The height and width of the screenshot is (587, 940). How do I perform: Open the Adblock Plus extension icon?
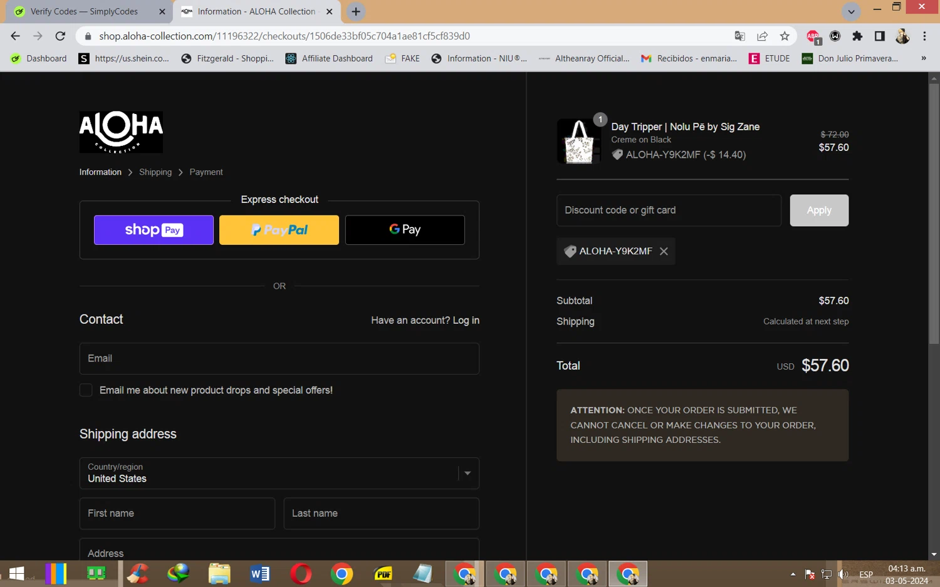pos(813,37)
